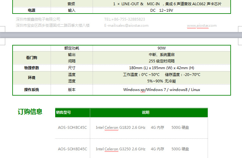Click the TEL:+86-755-32885823 footer text

click(125, 19)
